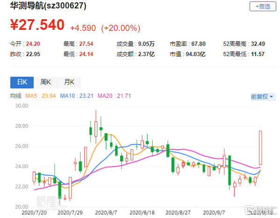Click the x-axis date 2020/8/27
Screen dimensions: 280x218
(x=178, y=213)
